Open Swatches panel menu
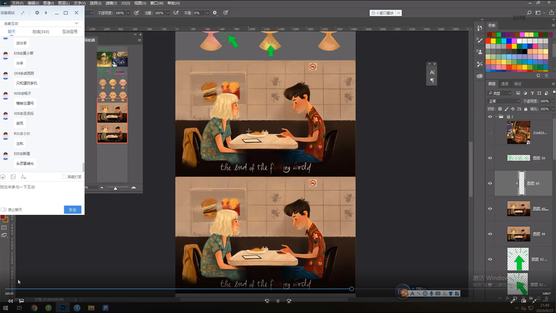 tap(553, 26)
